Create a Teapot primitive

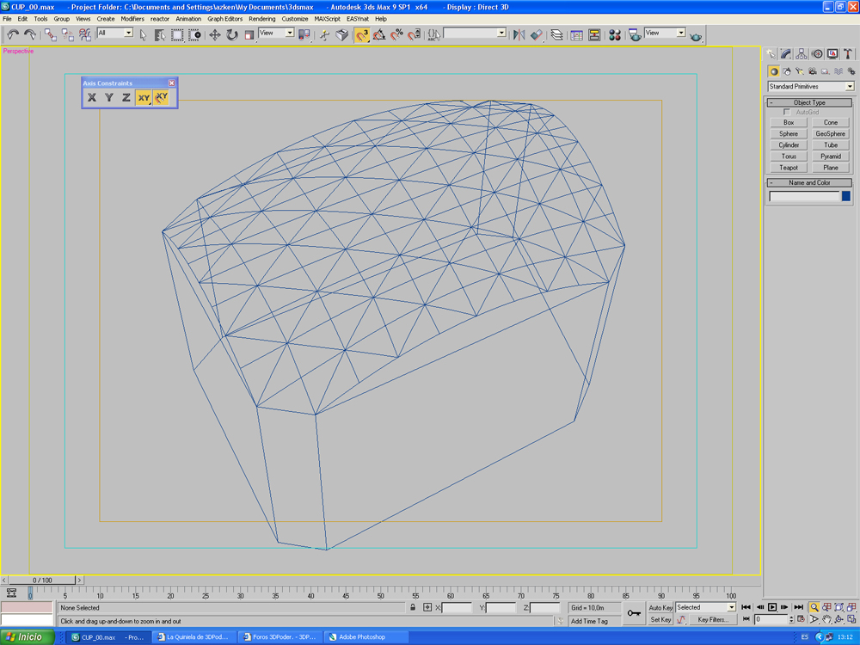coord(789,168)
